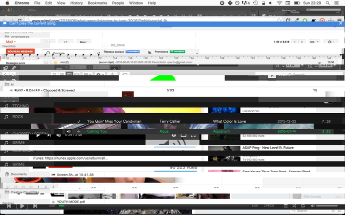Open the Spotify queue icon
Viewport: 345px width, 215px height.
pyautogui.click(x=285, y=206)
